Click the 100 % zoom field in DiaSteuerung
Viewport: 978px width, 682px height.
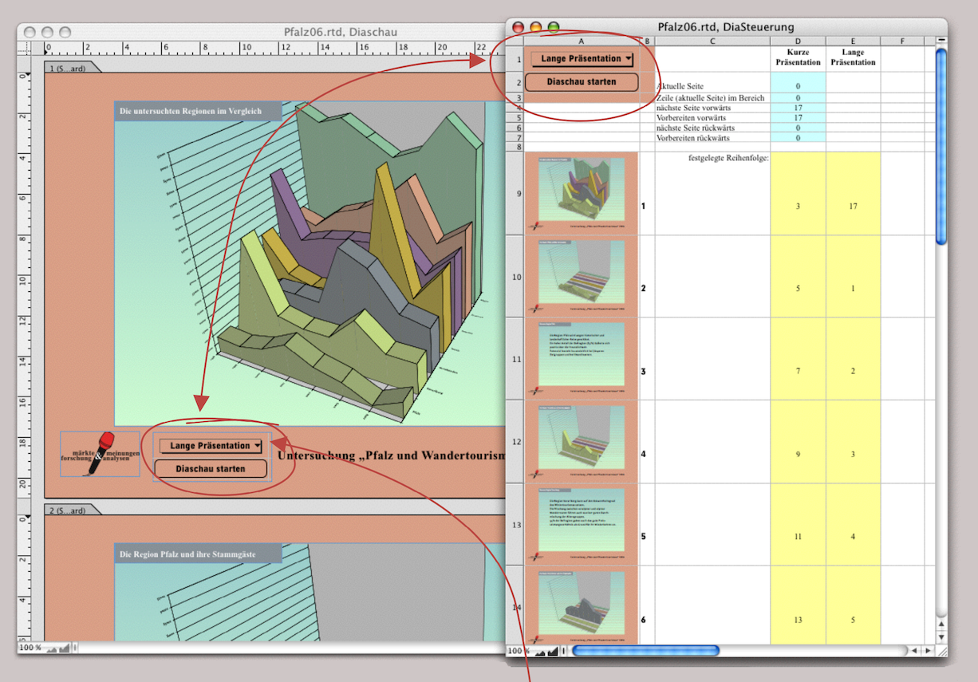pos(519,652)
